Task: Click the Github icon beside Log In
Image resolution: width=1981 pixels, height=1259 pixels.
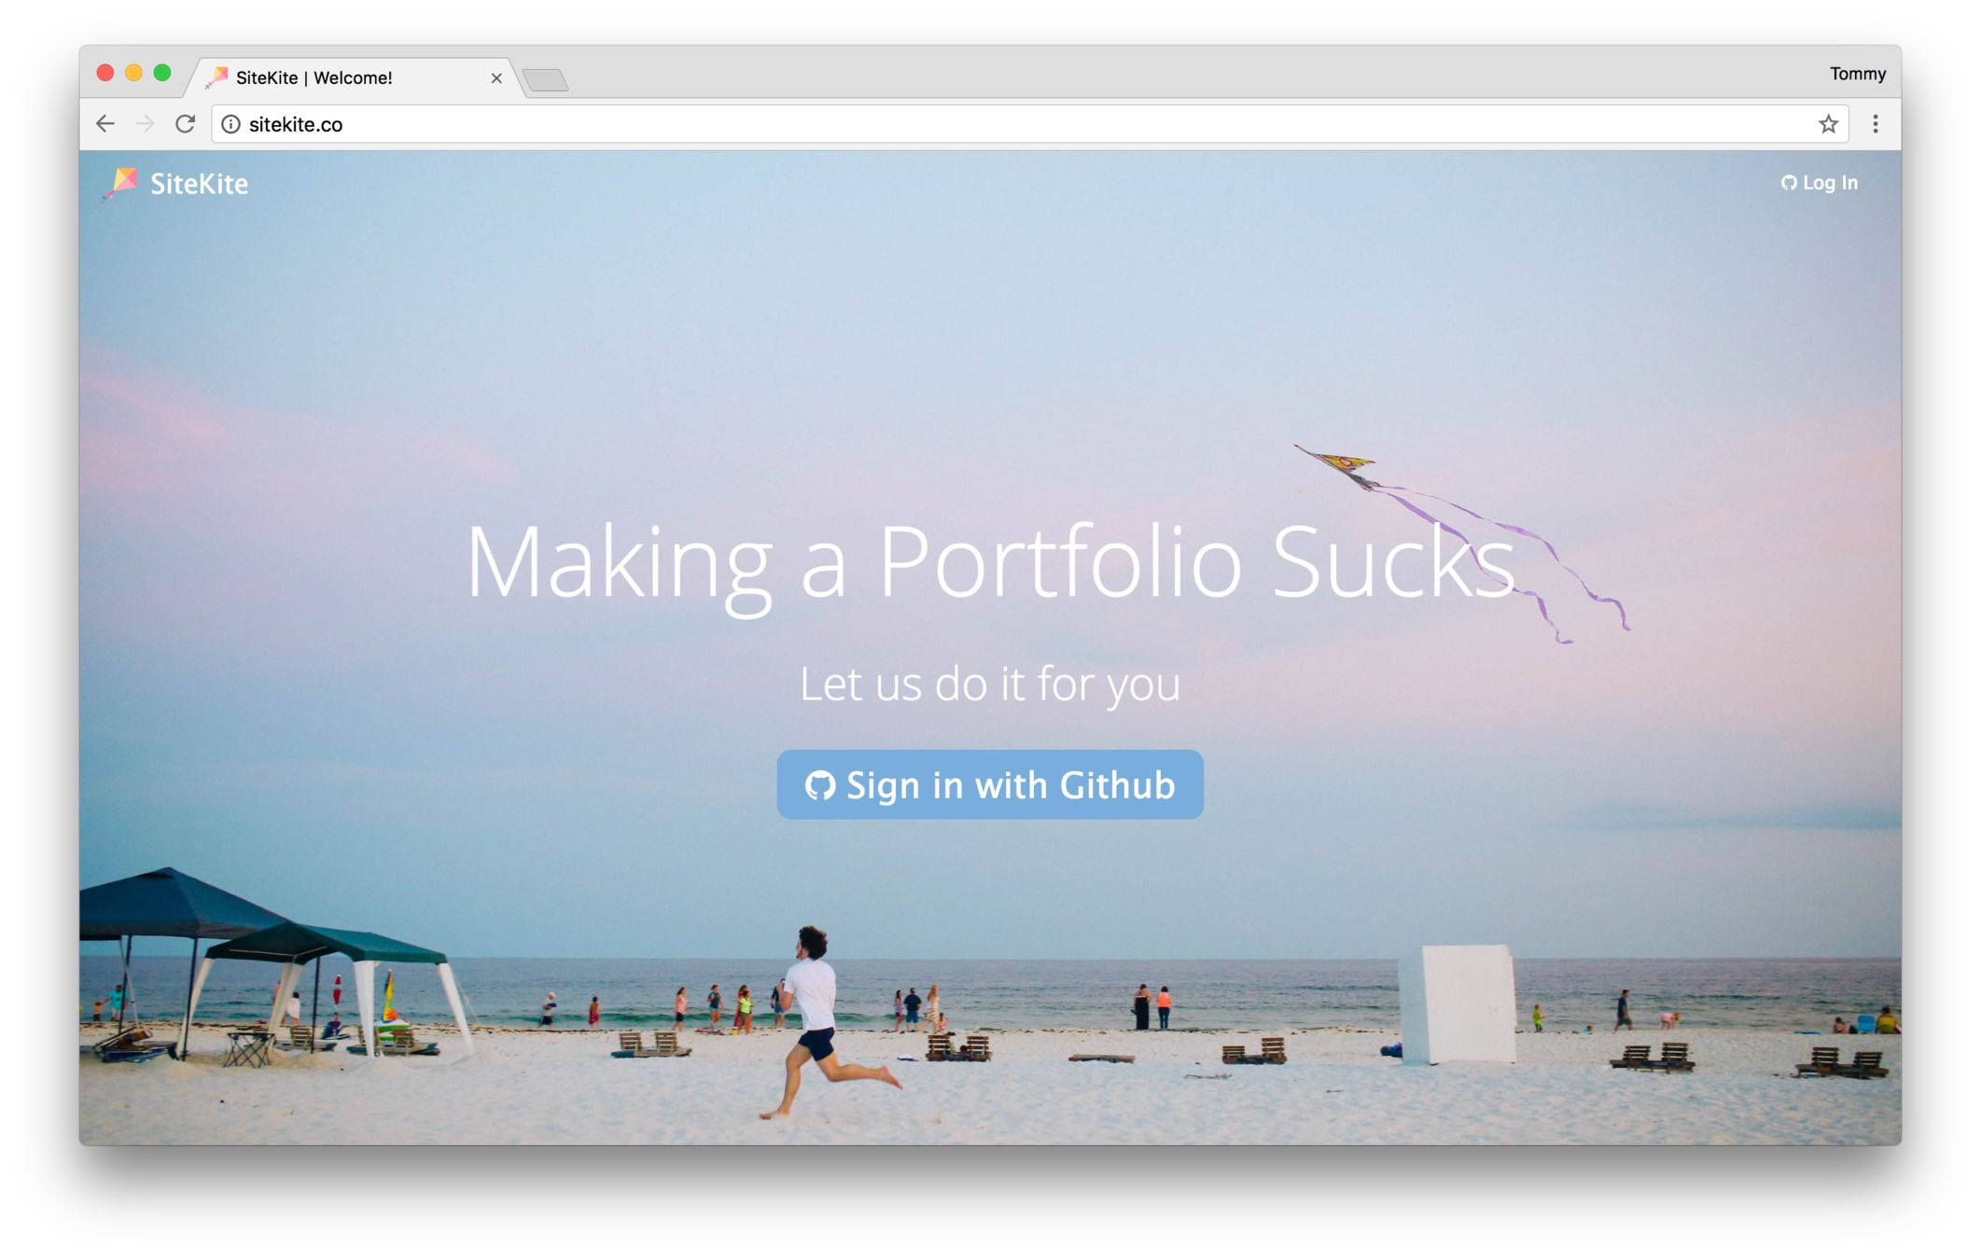Action: click(1788, 183)
